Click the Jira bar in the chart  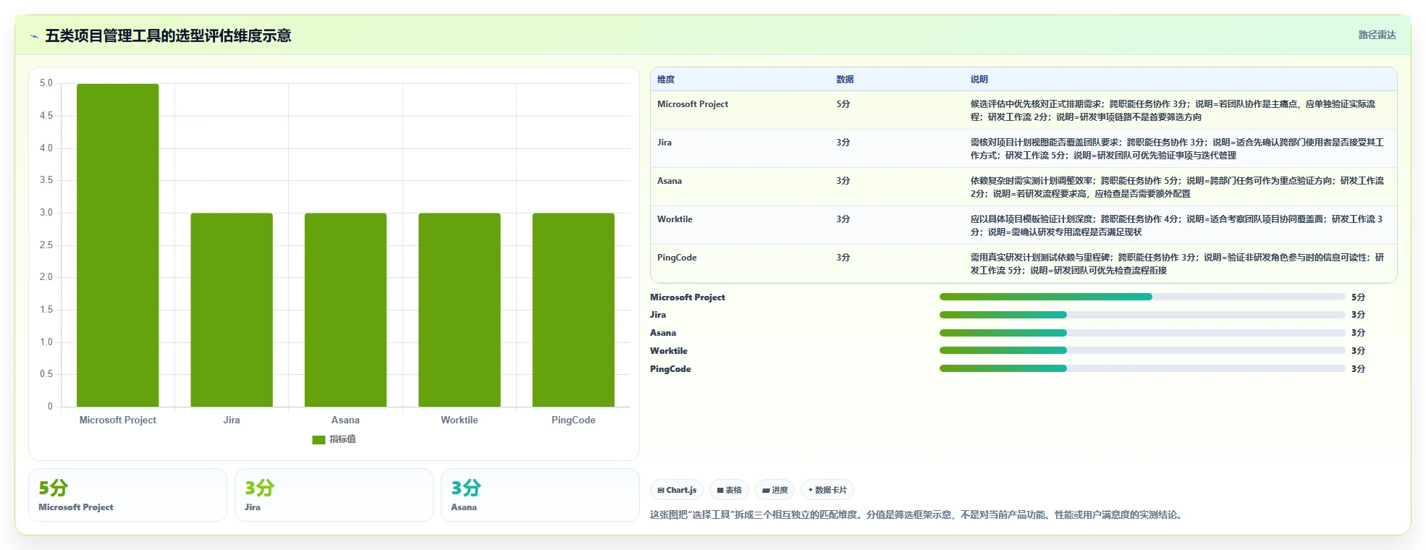click(x=232, y=310)
